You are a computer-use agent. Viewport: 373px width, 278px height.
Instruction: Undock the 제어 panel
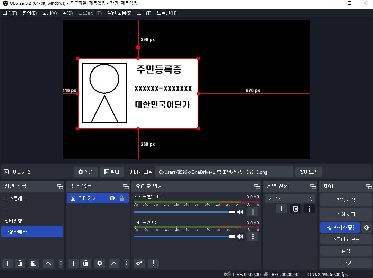point(369,186)
